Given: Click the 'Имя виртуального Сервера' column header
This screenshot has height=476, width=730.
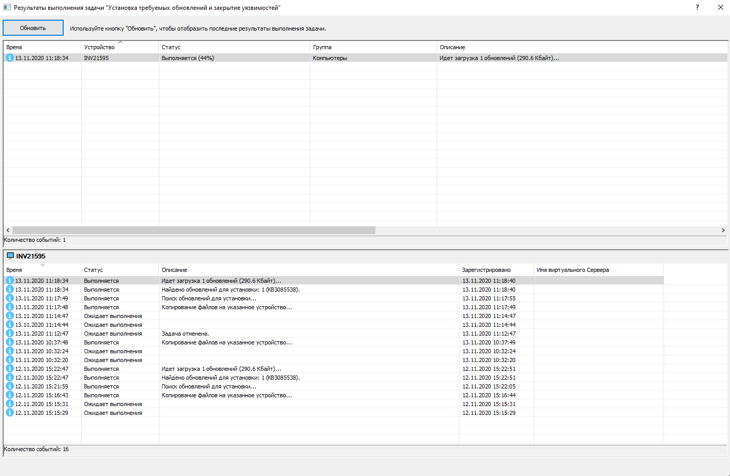Looking at the screenshot, I should tap(598, 270).
